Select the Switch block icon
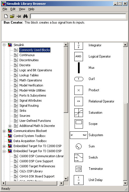 click(79, 157)
